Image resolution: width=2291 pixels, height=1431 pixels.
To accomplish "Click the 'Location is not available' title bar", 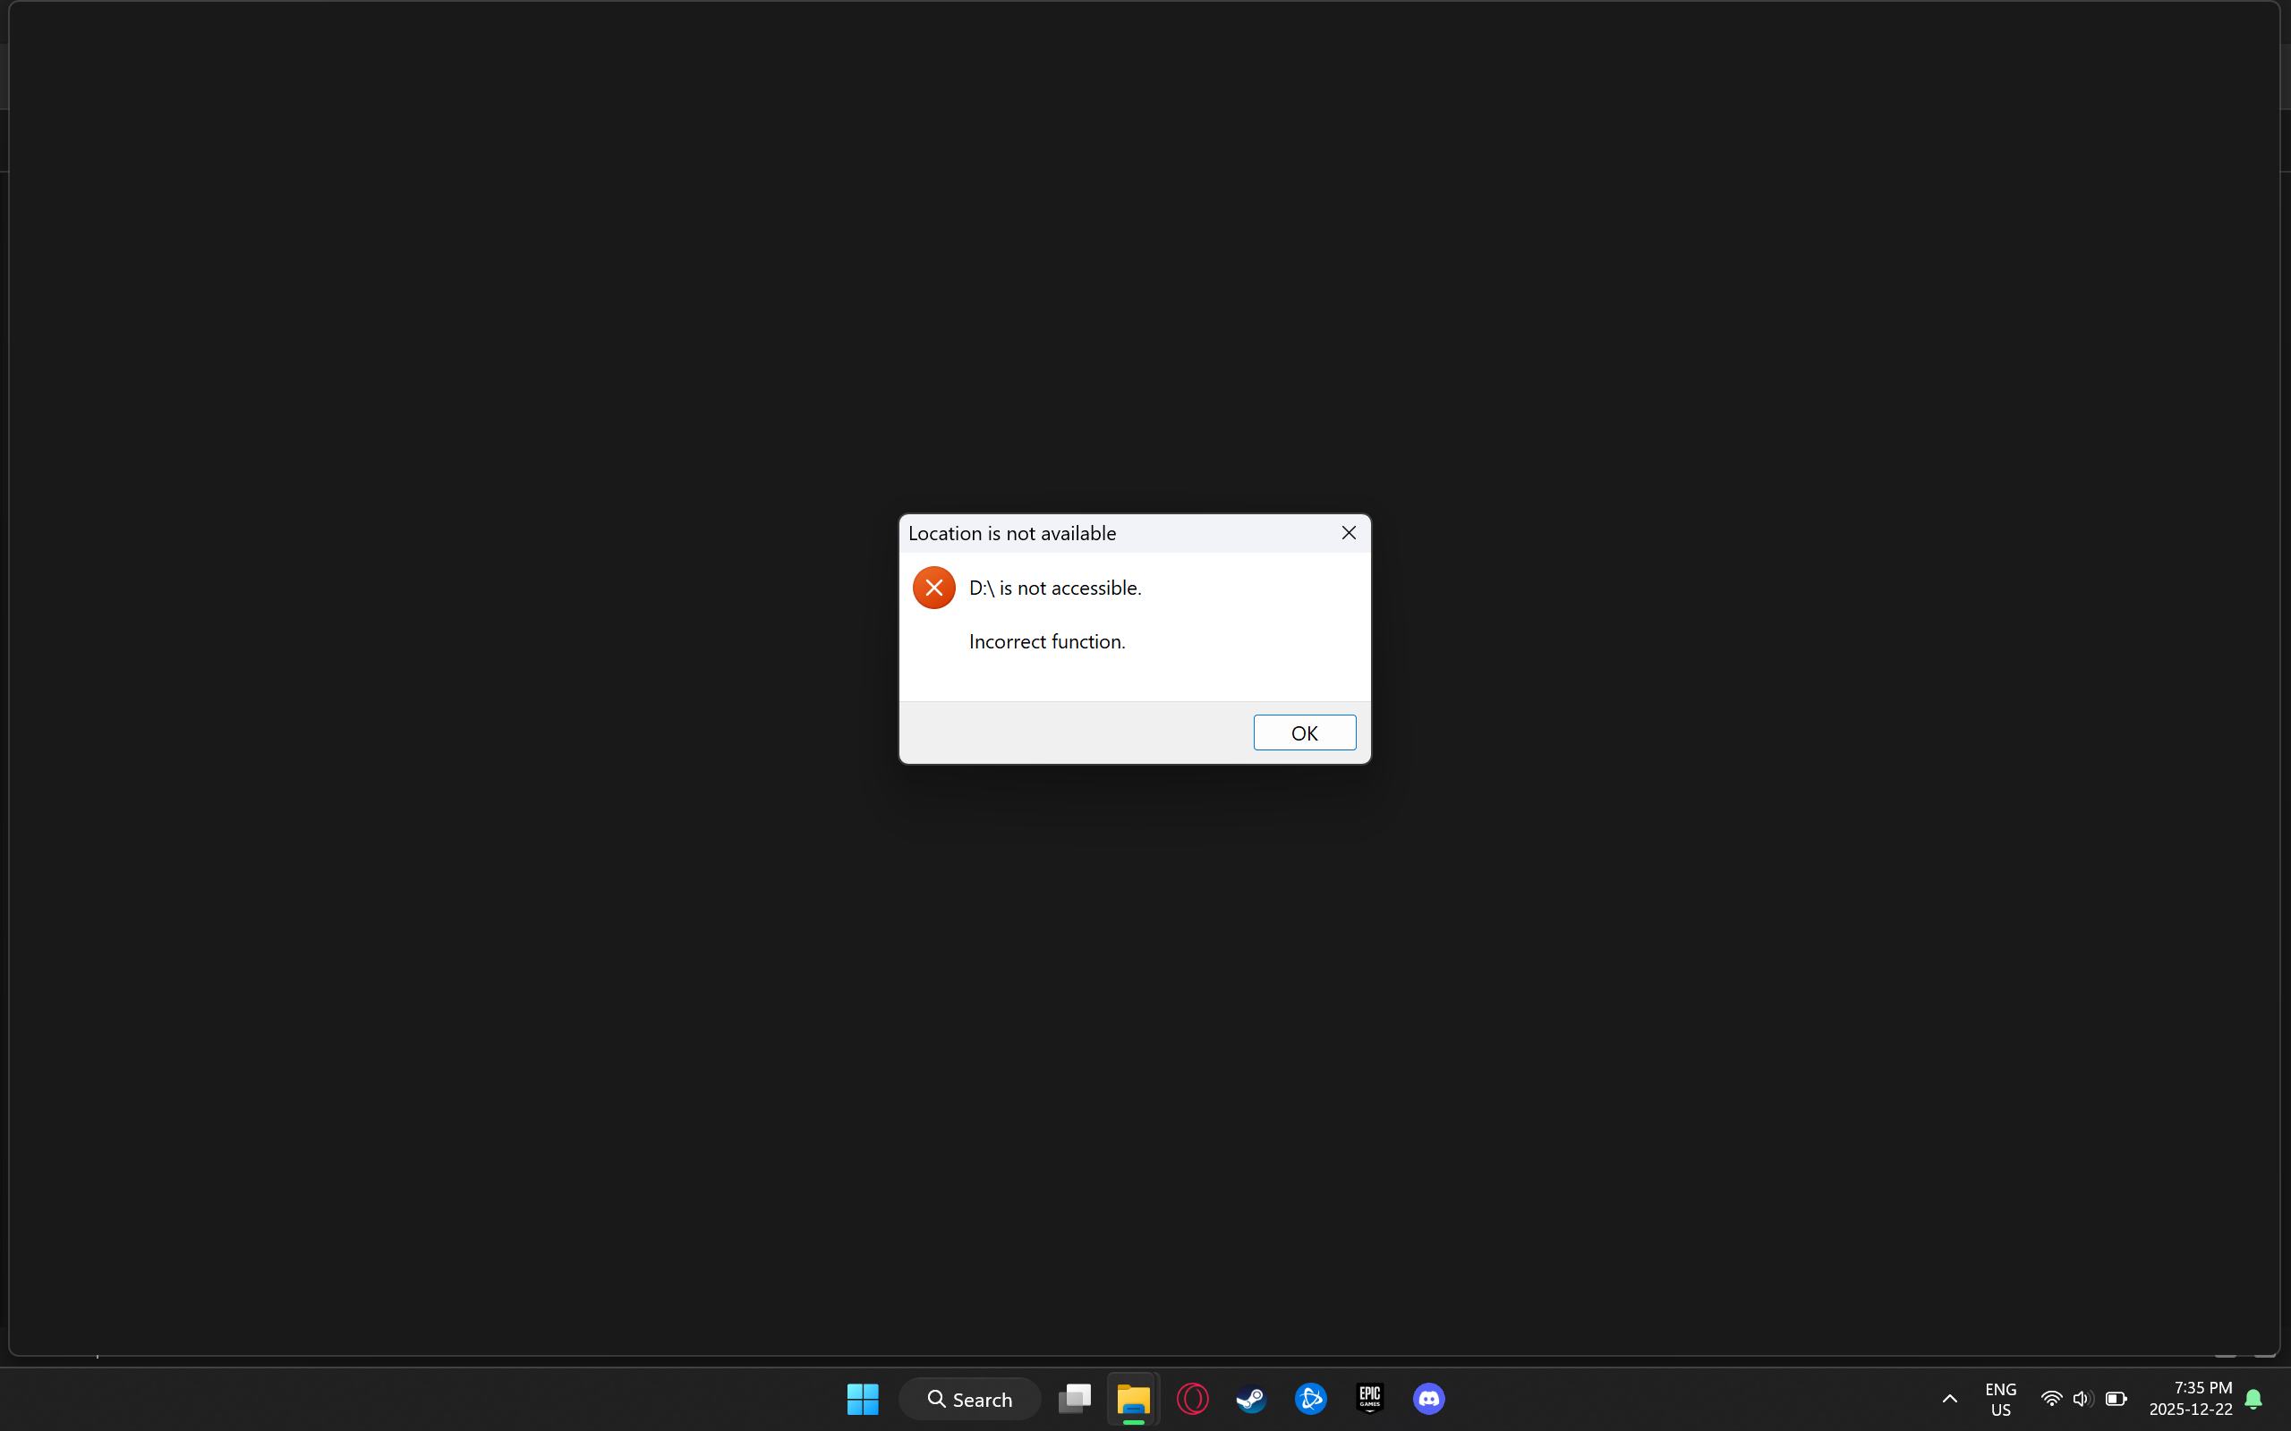I will pos(1089,533).
